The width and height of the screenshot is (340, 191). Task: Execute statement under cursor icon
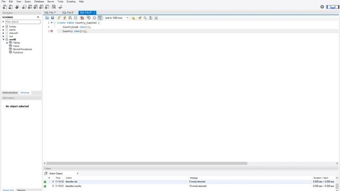coord(64,18)
